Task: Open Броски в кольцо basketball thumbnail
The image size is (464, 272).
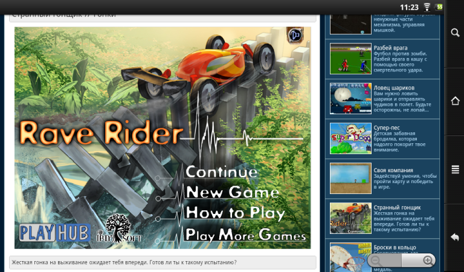Action: (350, 257)
